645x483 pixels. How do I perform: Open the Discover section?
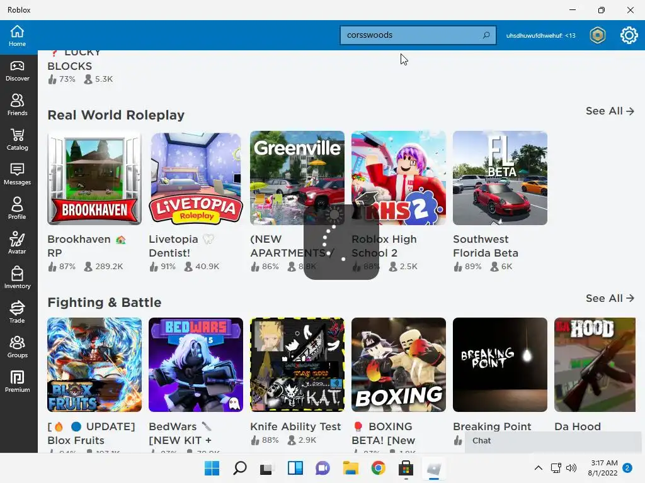click(x=17, y=71)
